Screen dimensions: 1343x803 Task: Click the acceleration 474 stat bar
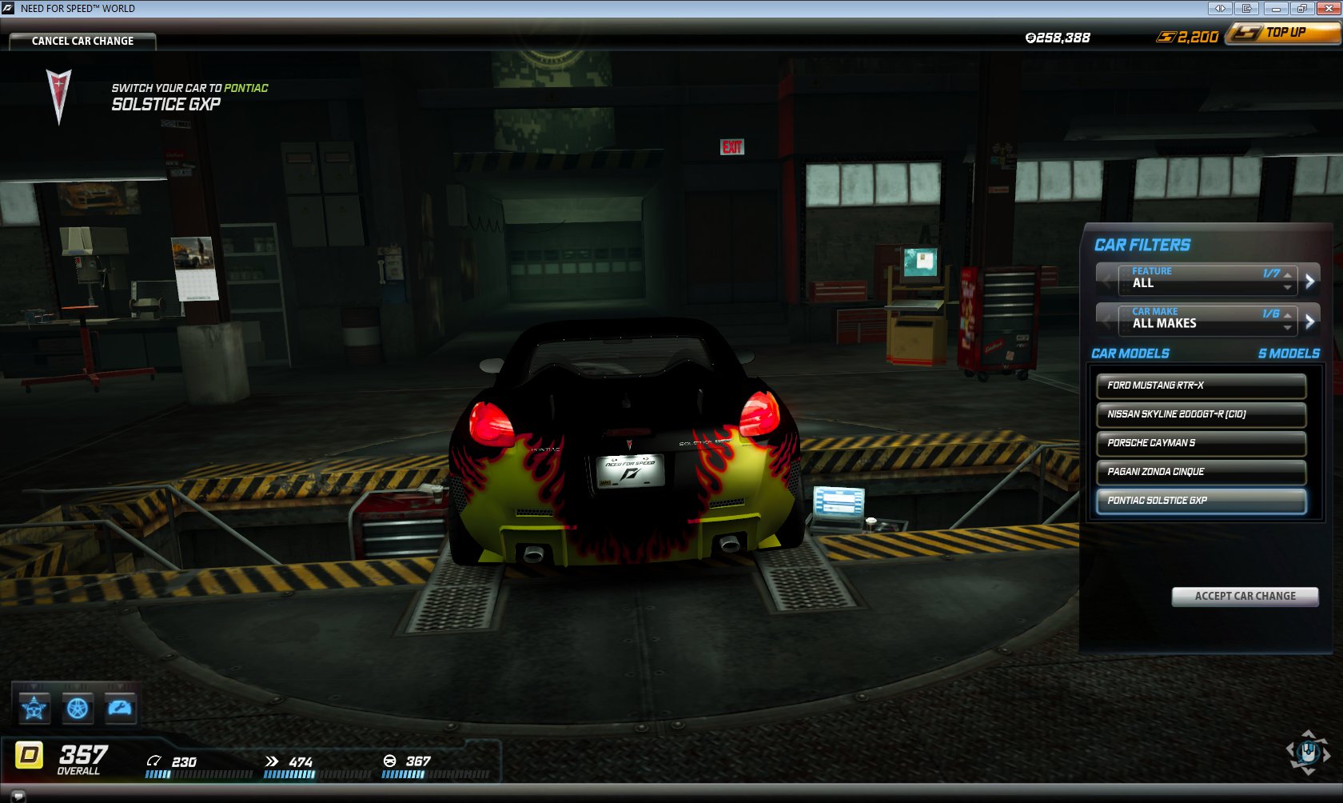point(317,774)
